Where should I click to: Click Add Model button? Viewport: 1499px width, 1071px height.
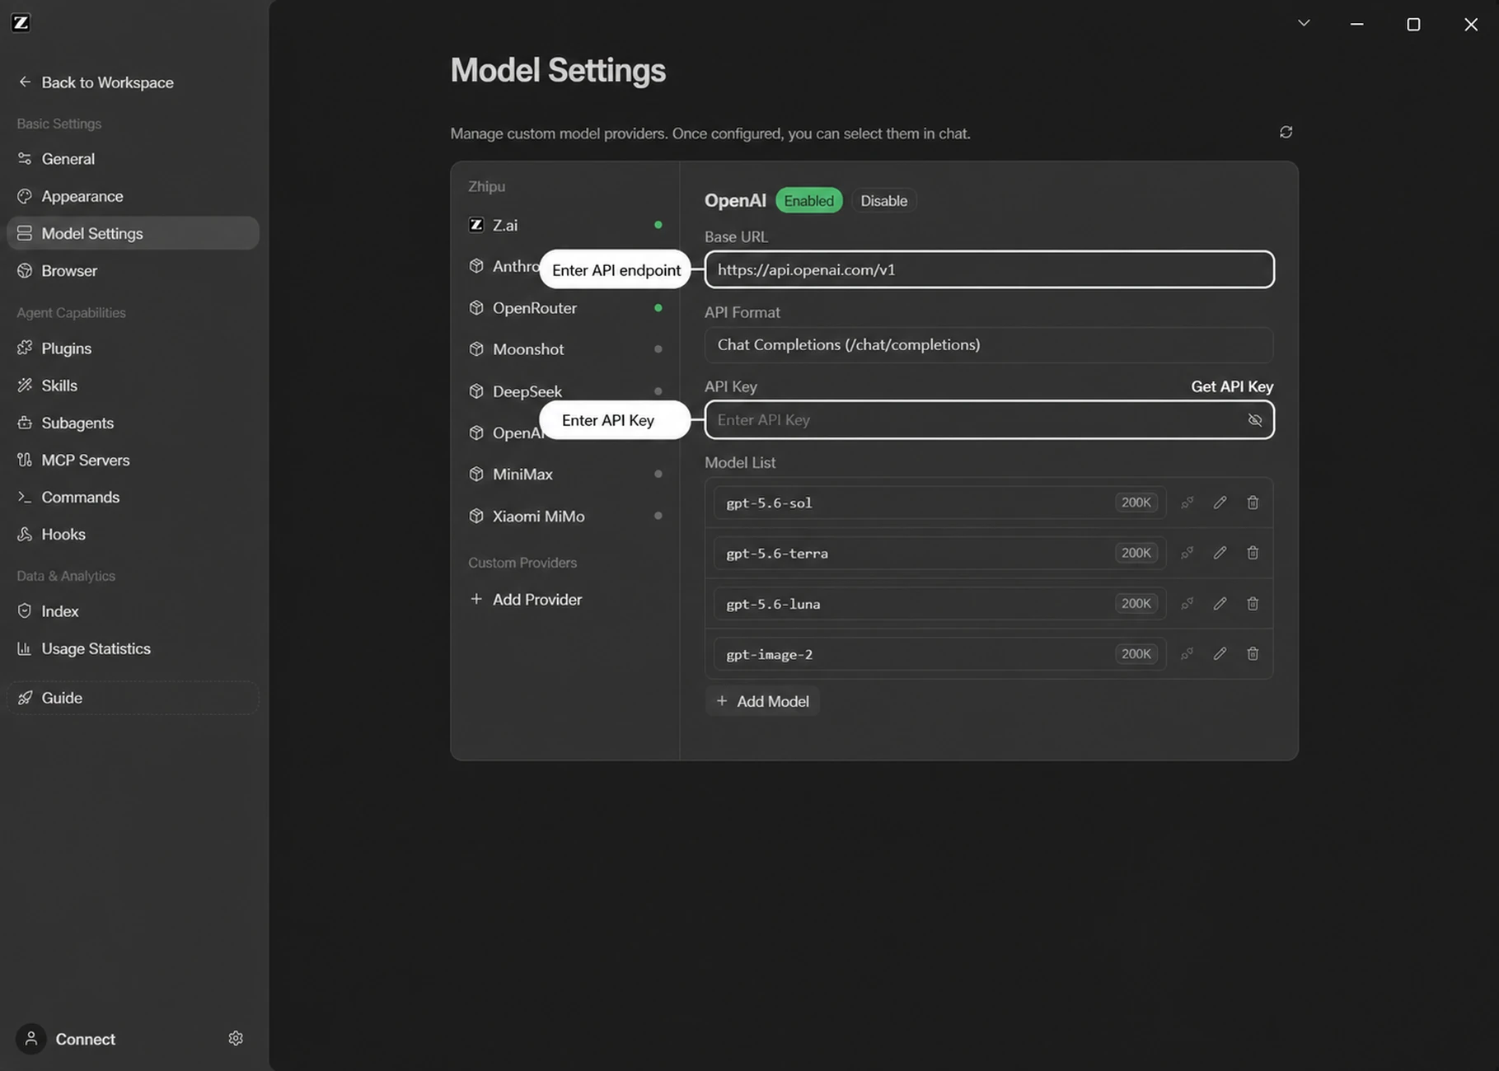pos(762,701)
